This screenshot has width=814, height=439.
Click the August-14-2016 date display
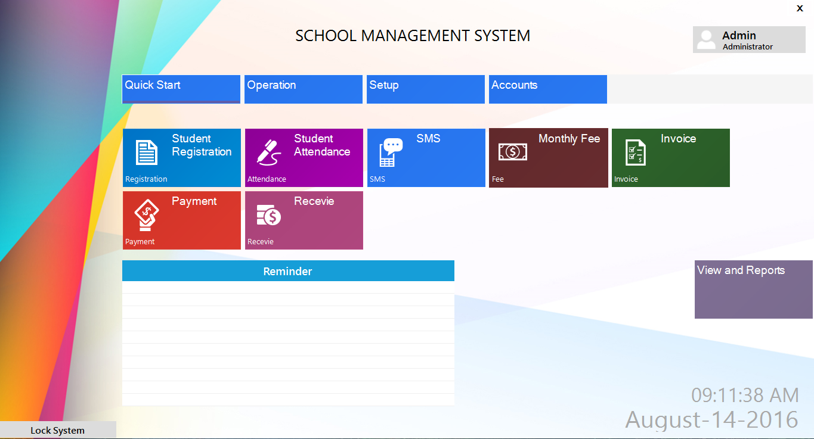click(711, 419)
